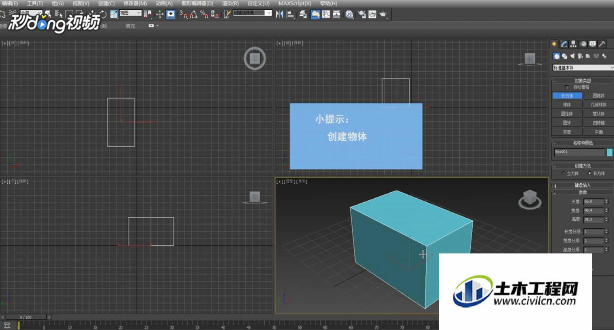Open the 编辑(E) menu

(10, 4)
